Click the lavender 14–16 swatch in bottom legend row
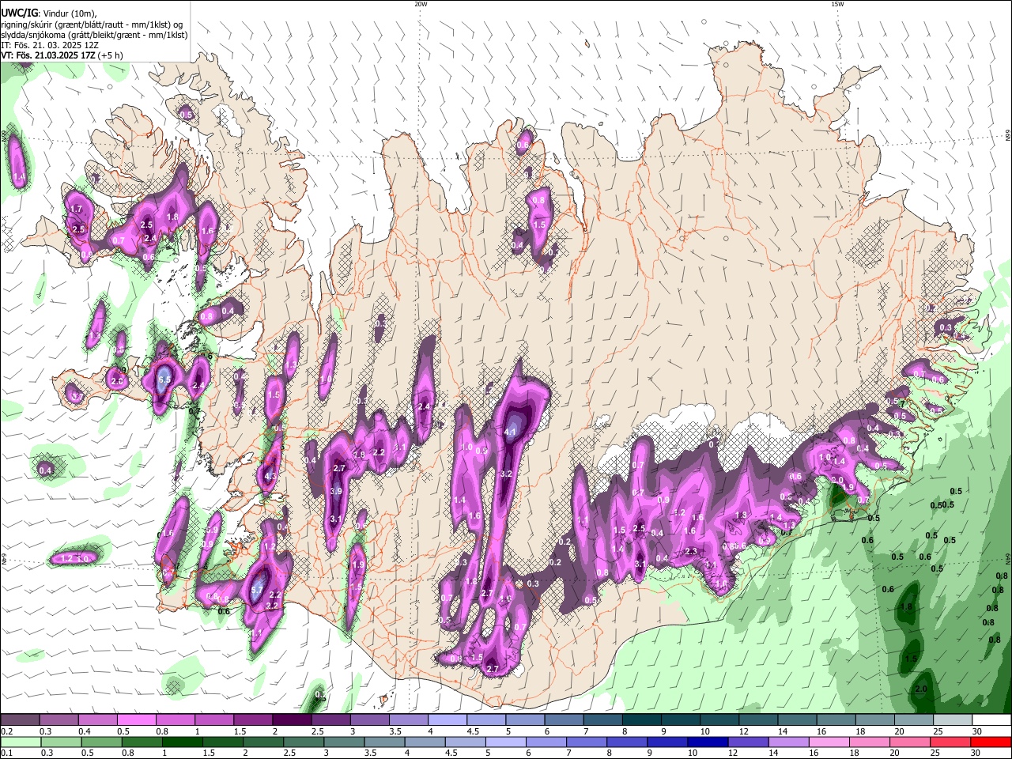The height and width of the screenshot is (759, 1012). point(789,742)
